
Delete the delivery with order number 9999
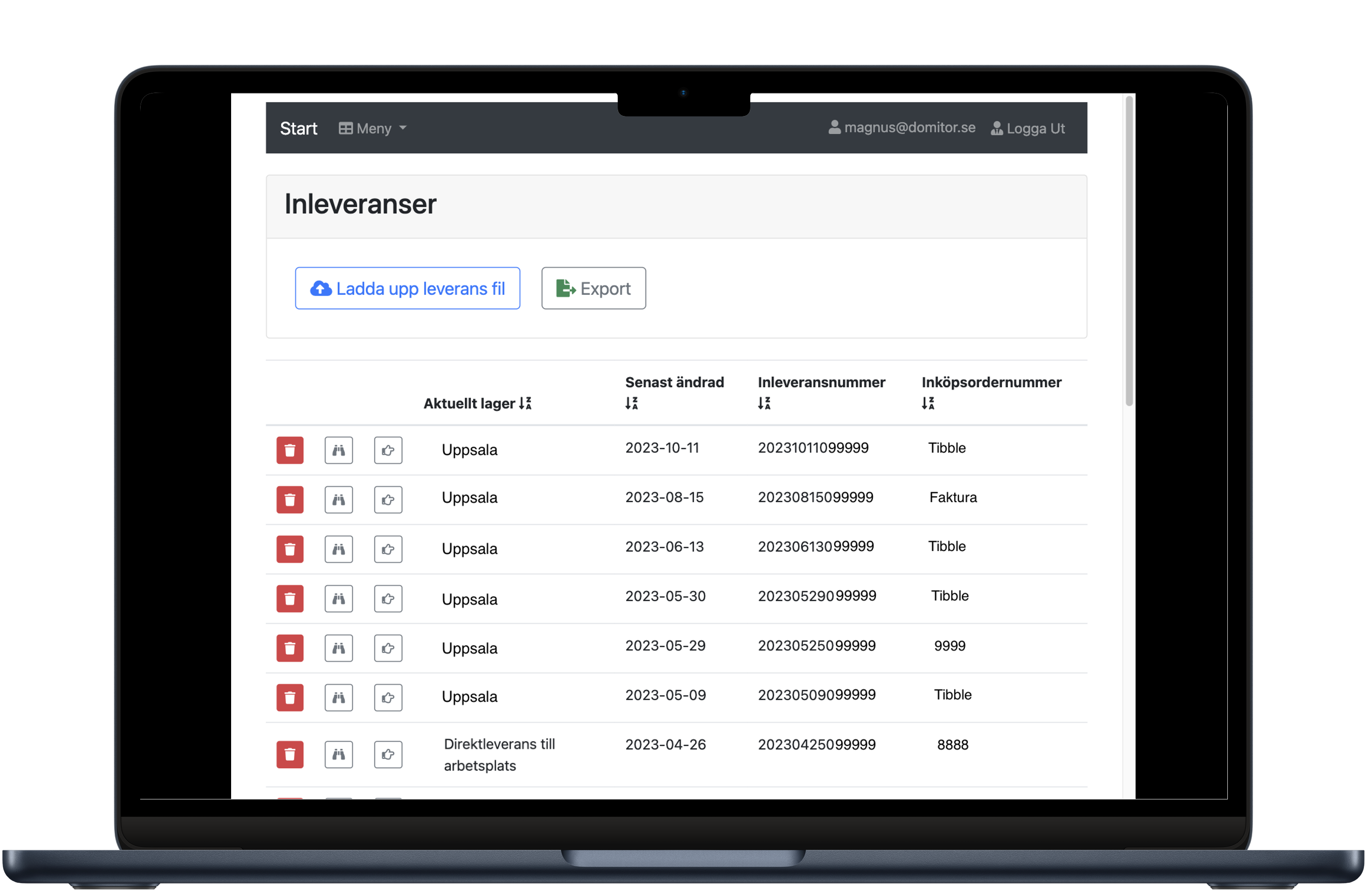(290, 648)
